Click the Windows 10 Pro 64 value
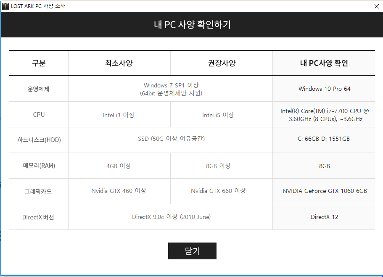Viewport: 383px width, 277px height. (324, 89)
